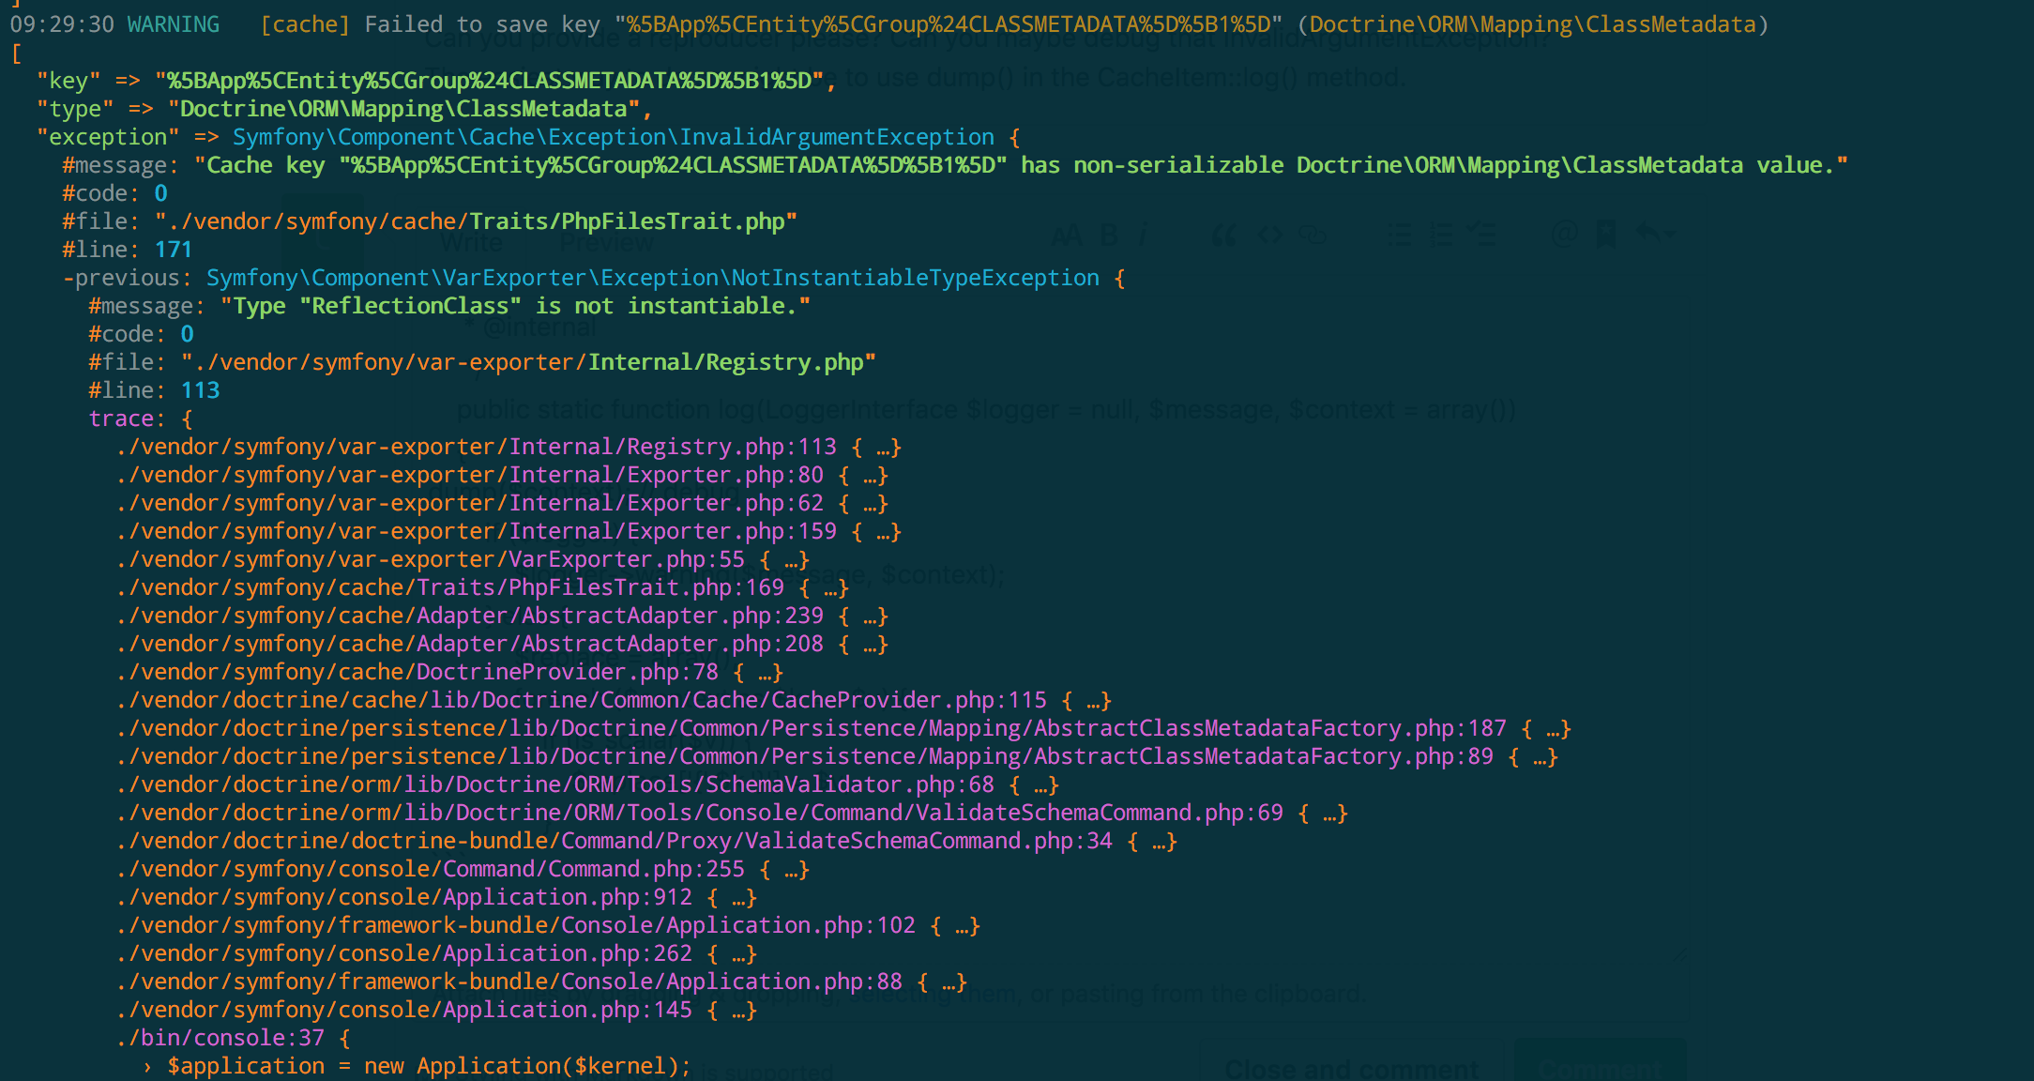Insert a quote using the toolbar icon
Screen dimensions: 2034x1081
[1223, 235]
